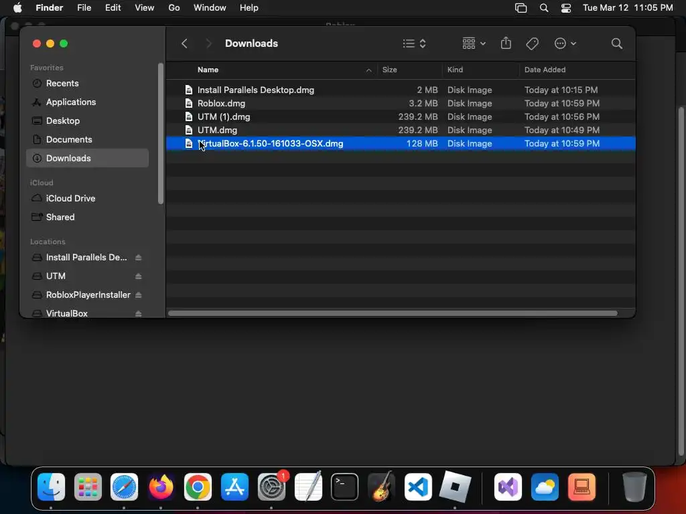Viewport: 686px width, 514px height.
Task: Launch Firefox from the Dock
Action: point(161,487)
